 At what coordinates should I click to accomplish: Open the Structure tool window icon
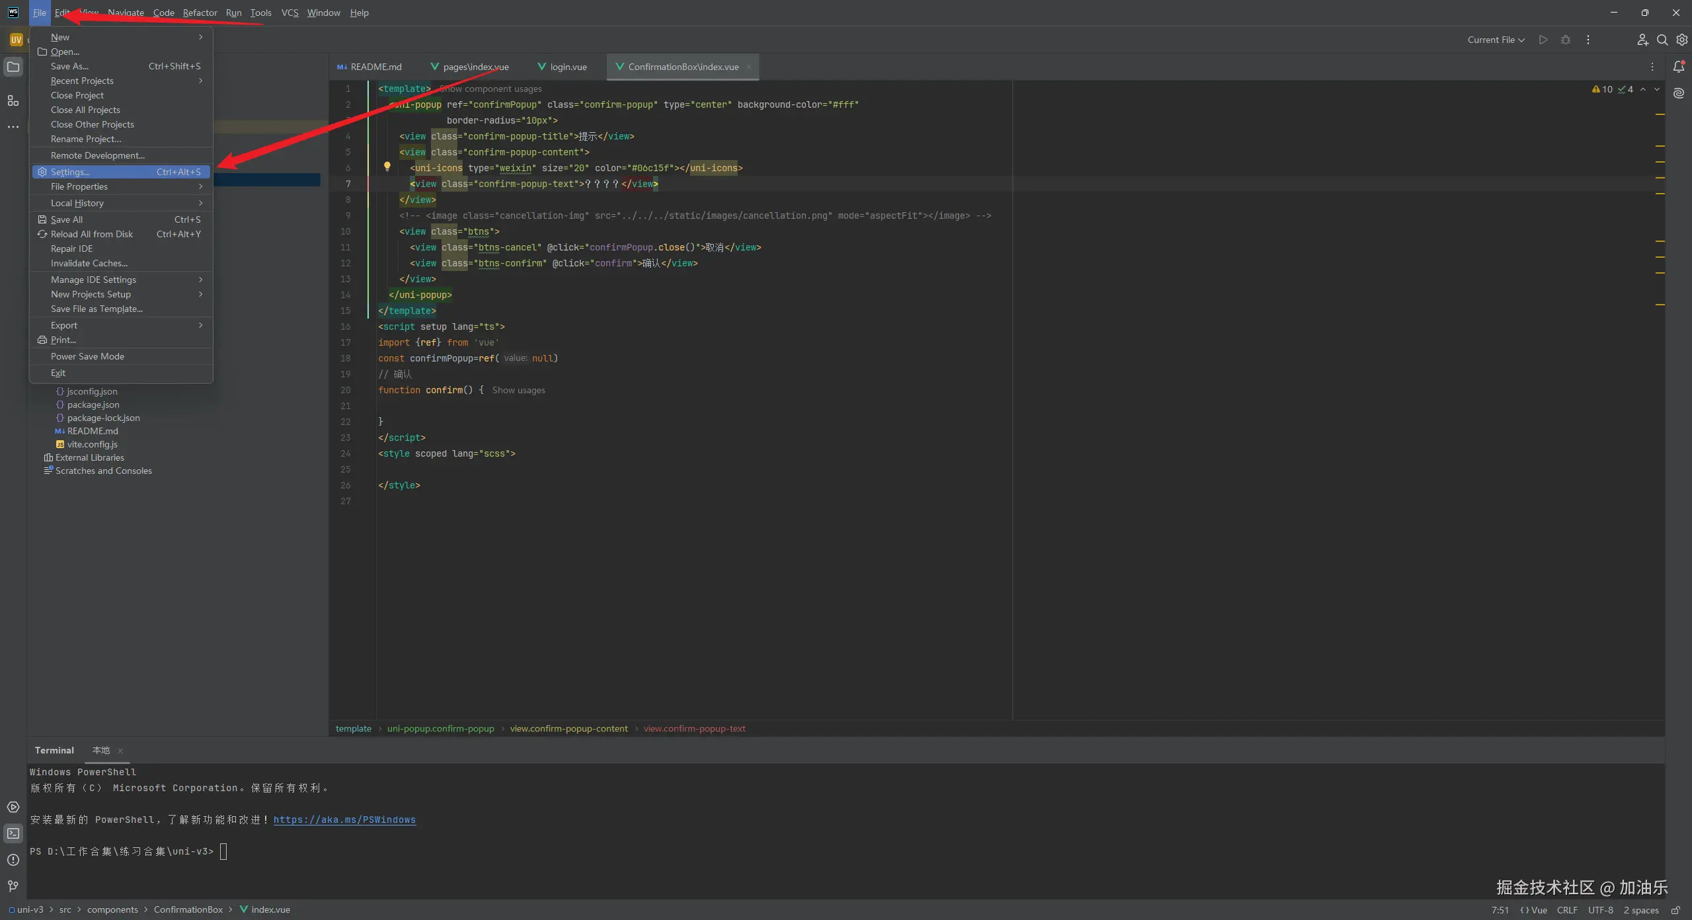[13, 100]
